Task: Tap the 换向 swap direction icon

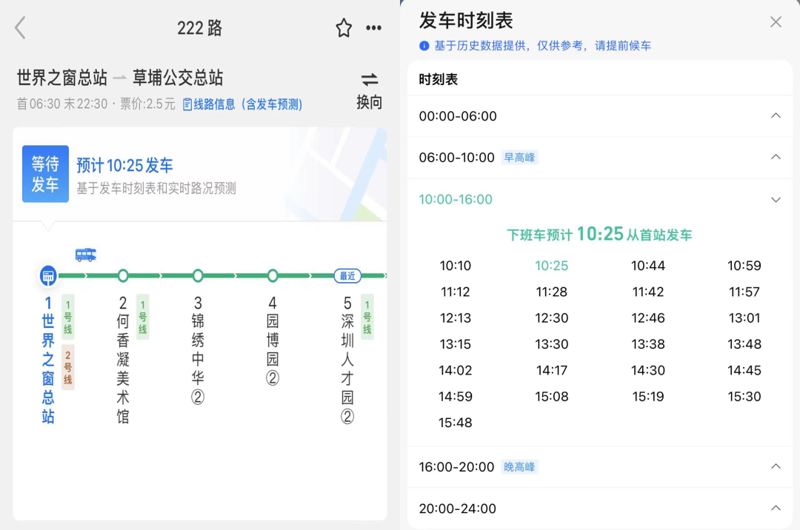Action: 370,79
